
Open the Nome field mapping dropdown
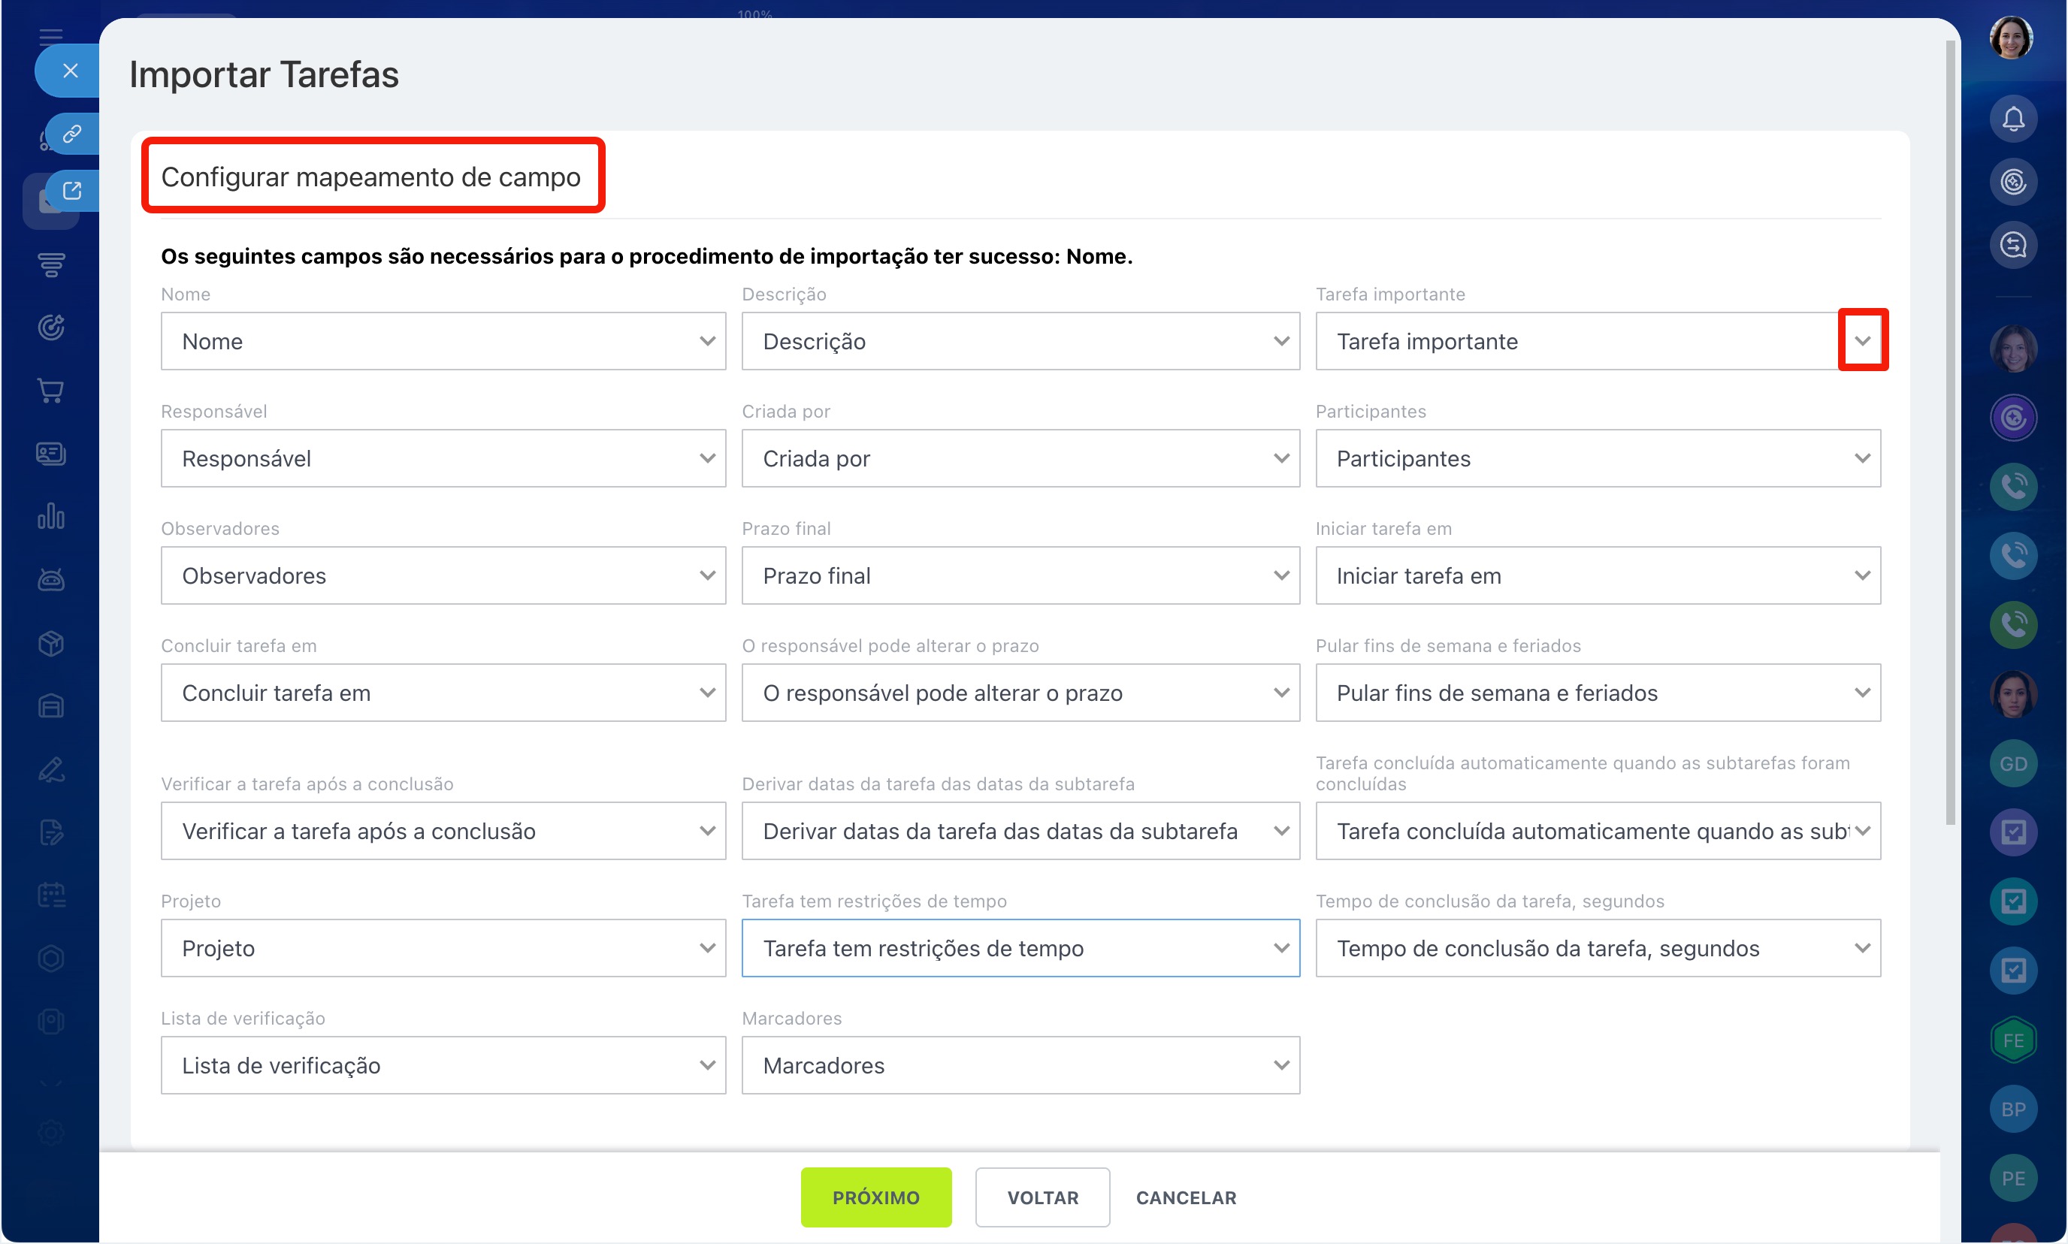click(x=443, y=340)
